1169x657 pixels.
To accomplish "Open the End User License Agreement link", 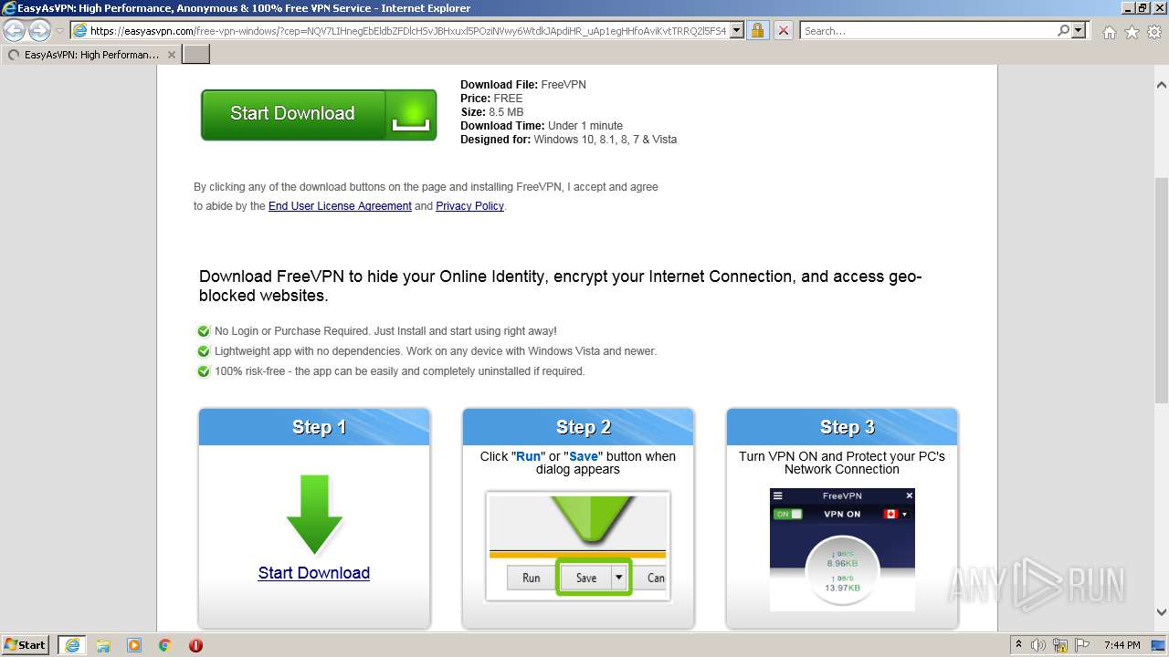I will pyautogui.click(x=340, y=206).
